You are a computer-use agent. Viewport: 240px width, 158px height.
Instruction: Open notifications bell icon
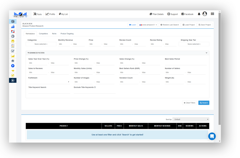[199, 14]
